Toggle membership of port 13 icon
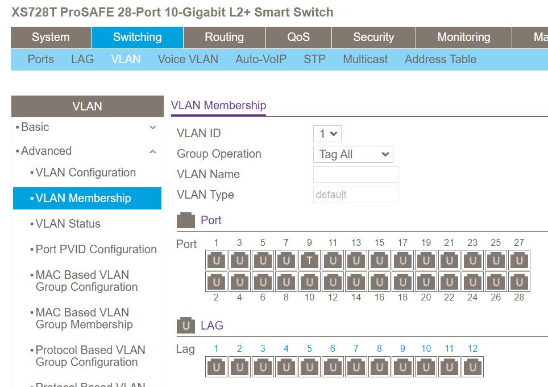This screenshot has height=387, width=548. (x=356, y=260)
